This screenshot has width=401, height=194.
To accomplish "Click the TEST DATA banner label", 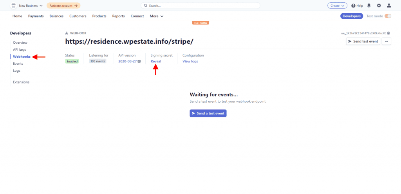I will (x=200, y=23).
